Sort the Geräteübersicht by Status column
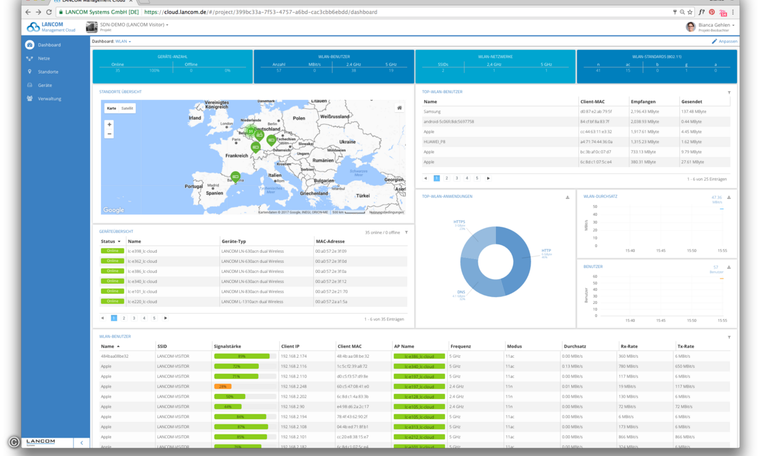The height and width of the screenshot is (456, 761). [x=110, y=241]
